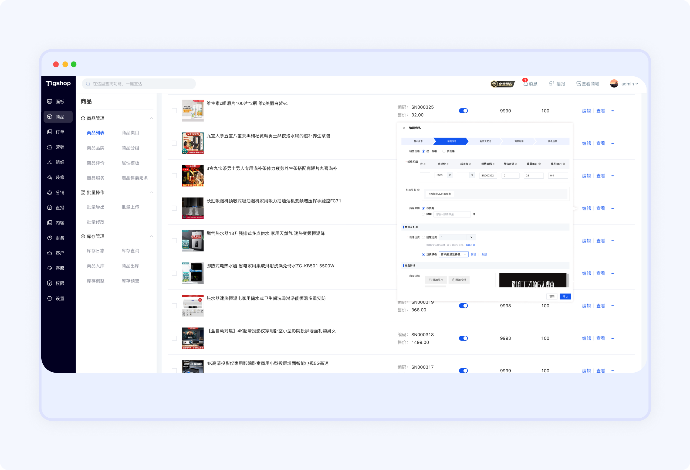Image resolution: width=690 pixels, height=470 pixels.
Task: Toggle the on-sale switch for SN000318
Action: 463,338
